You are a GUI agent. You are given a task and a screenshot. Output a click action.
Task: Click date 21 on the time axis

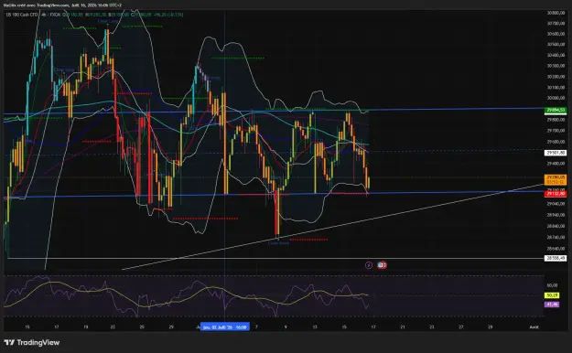click(x=403, y=327)
